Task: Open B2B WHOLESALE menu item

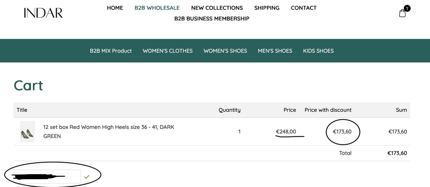Action: coord(157,8)
